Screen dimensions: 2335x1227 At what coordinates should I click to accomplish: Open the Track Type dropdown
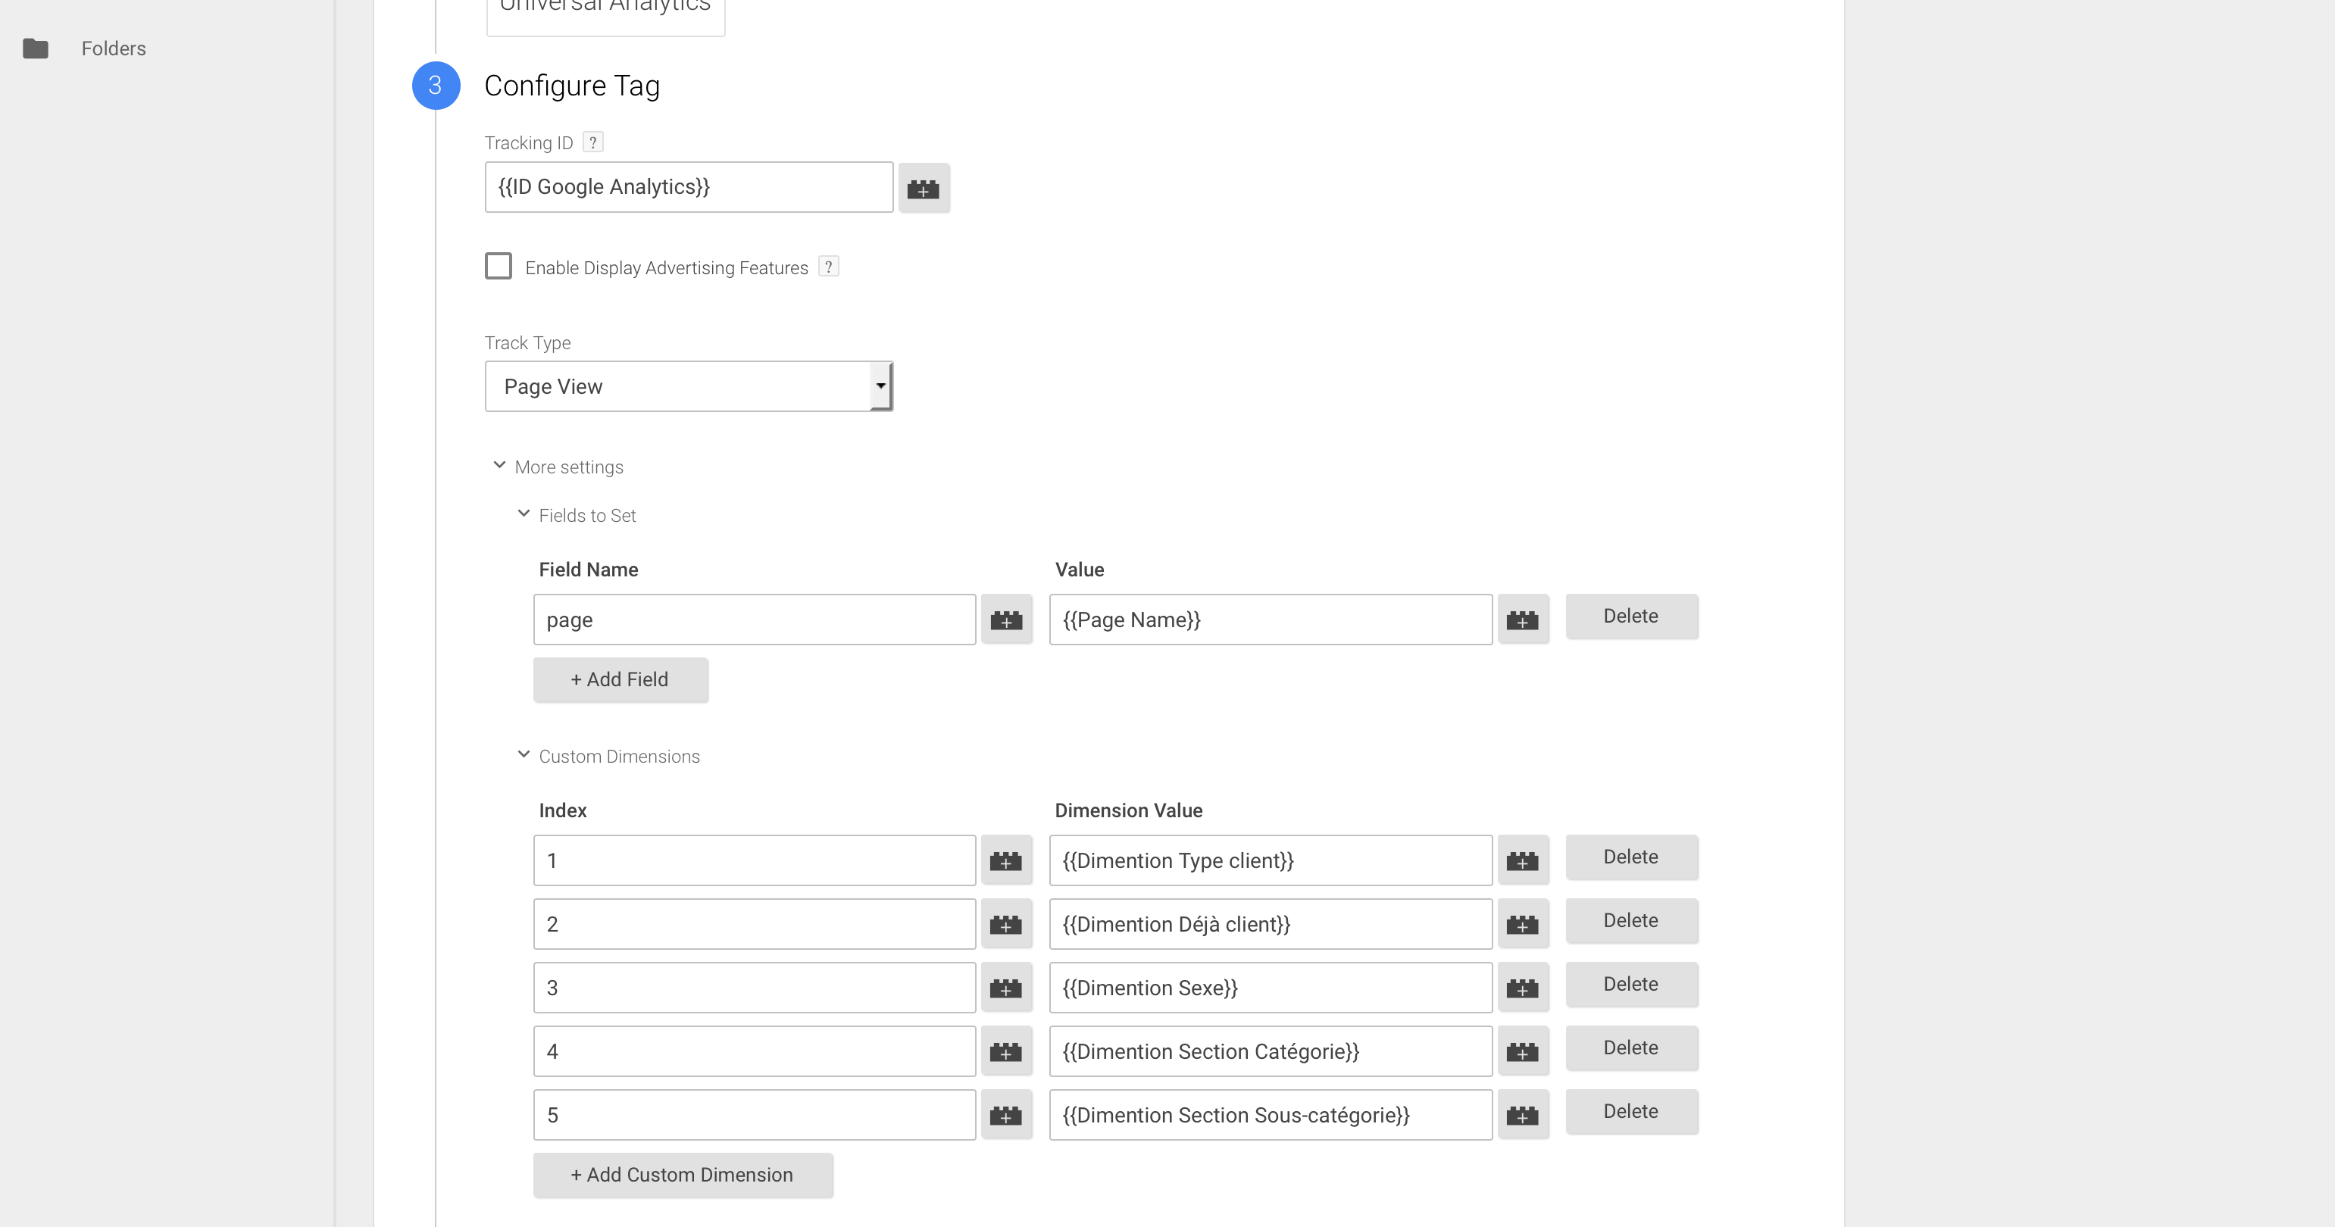coord(688,387)
